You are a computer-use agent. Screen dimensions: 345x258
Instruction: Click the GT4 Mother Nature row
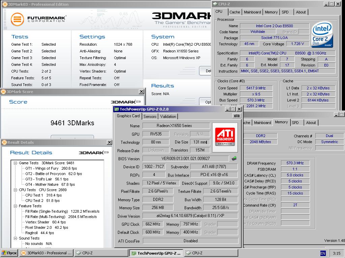(50, 184)
